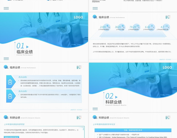Select the LOGO text on the 02 cover slide
177x138 pixels.
coord(167,67)
